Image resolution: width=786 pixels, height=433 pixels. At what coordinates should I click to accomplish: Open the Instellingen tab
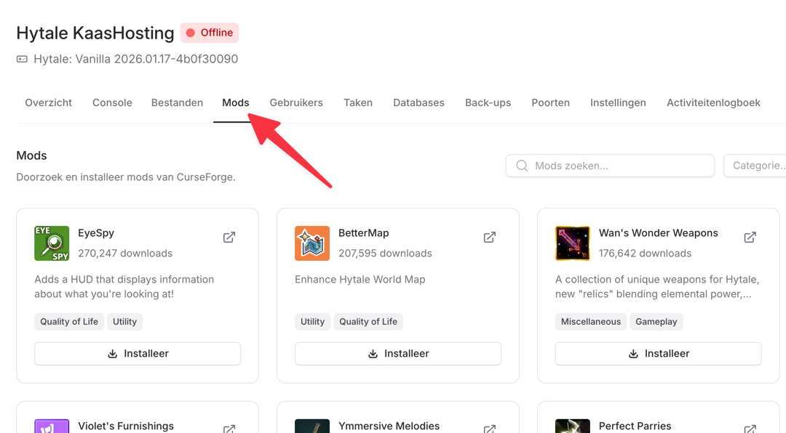point(618,102)
